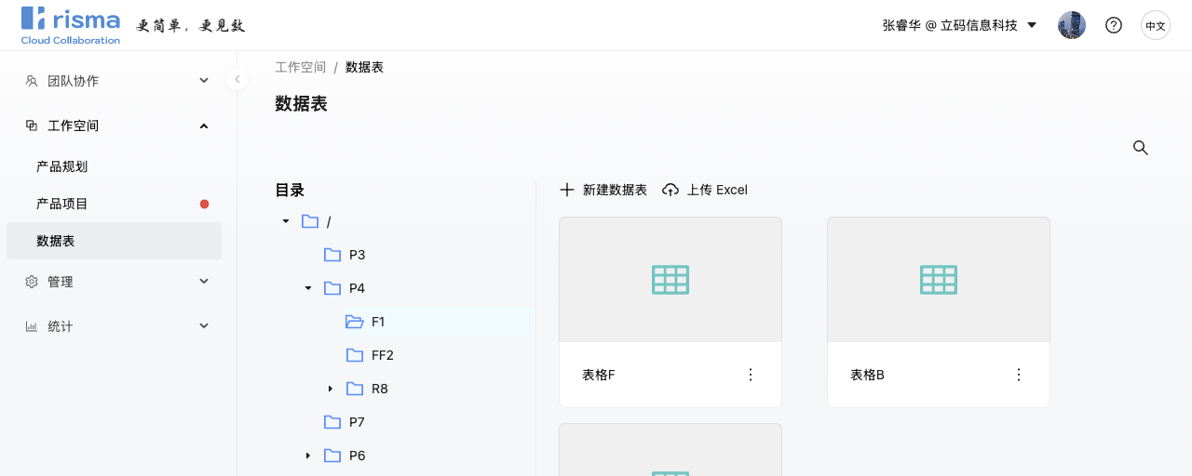The image size is (1192, 476).
Task: Click the R8 folder icon
Action: (x=355, y=389)
